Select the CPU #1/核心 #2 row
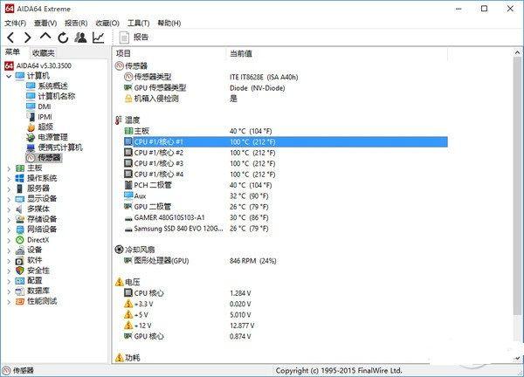 coord(286,153)
